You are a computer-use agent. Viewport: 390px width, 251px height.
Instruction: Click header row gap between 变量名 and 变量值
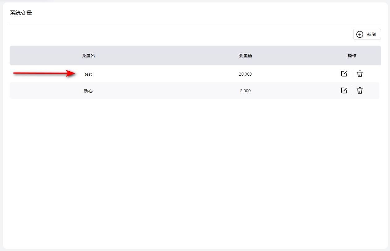click(167, 56)
